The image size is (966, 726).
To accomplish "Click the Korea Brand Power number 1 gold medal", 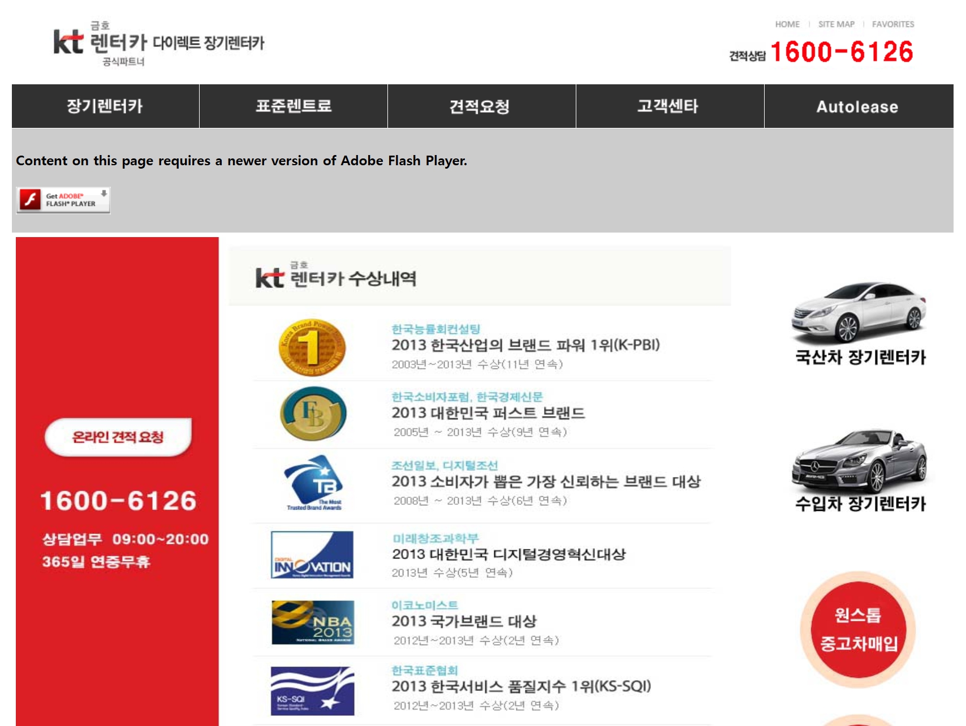I will click(312, 347).
